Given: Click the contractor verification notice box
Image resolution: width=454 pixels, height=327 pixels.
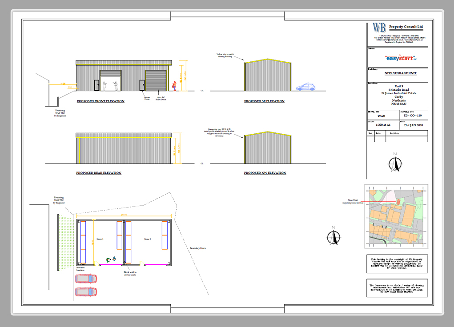Looking at the screenshot, I should point(397,288).
